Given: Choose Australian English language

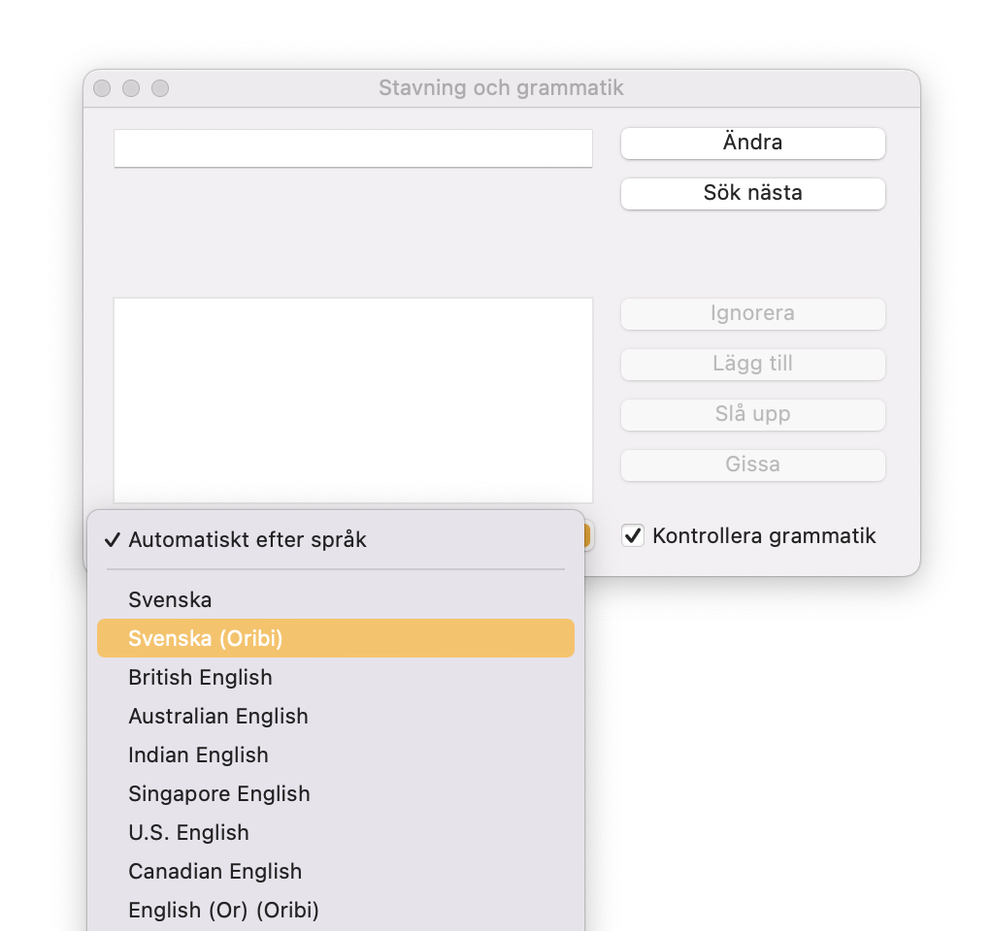Looking at the screenshot, I should click(218, 717).
